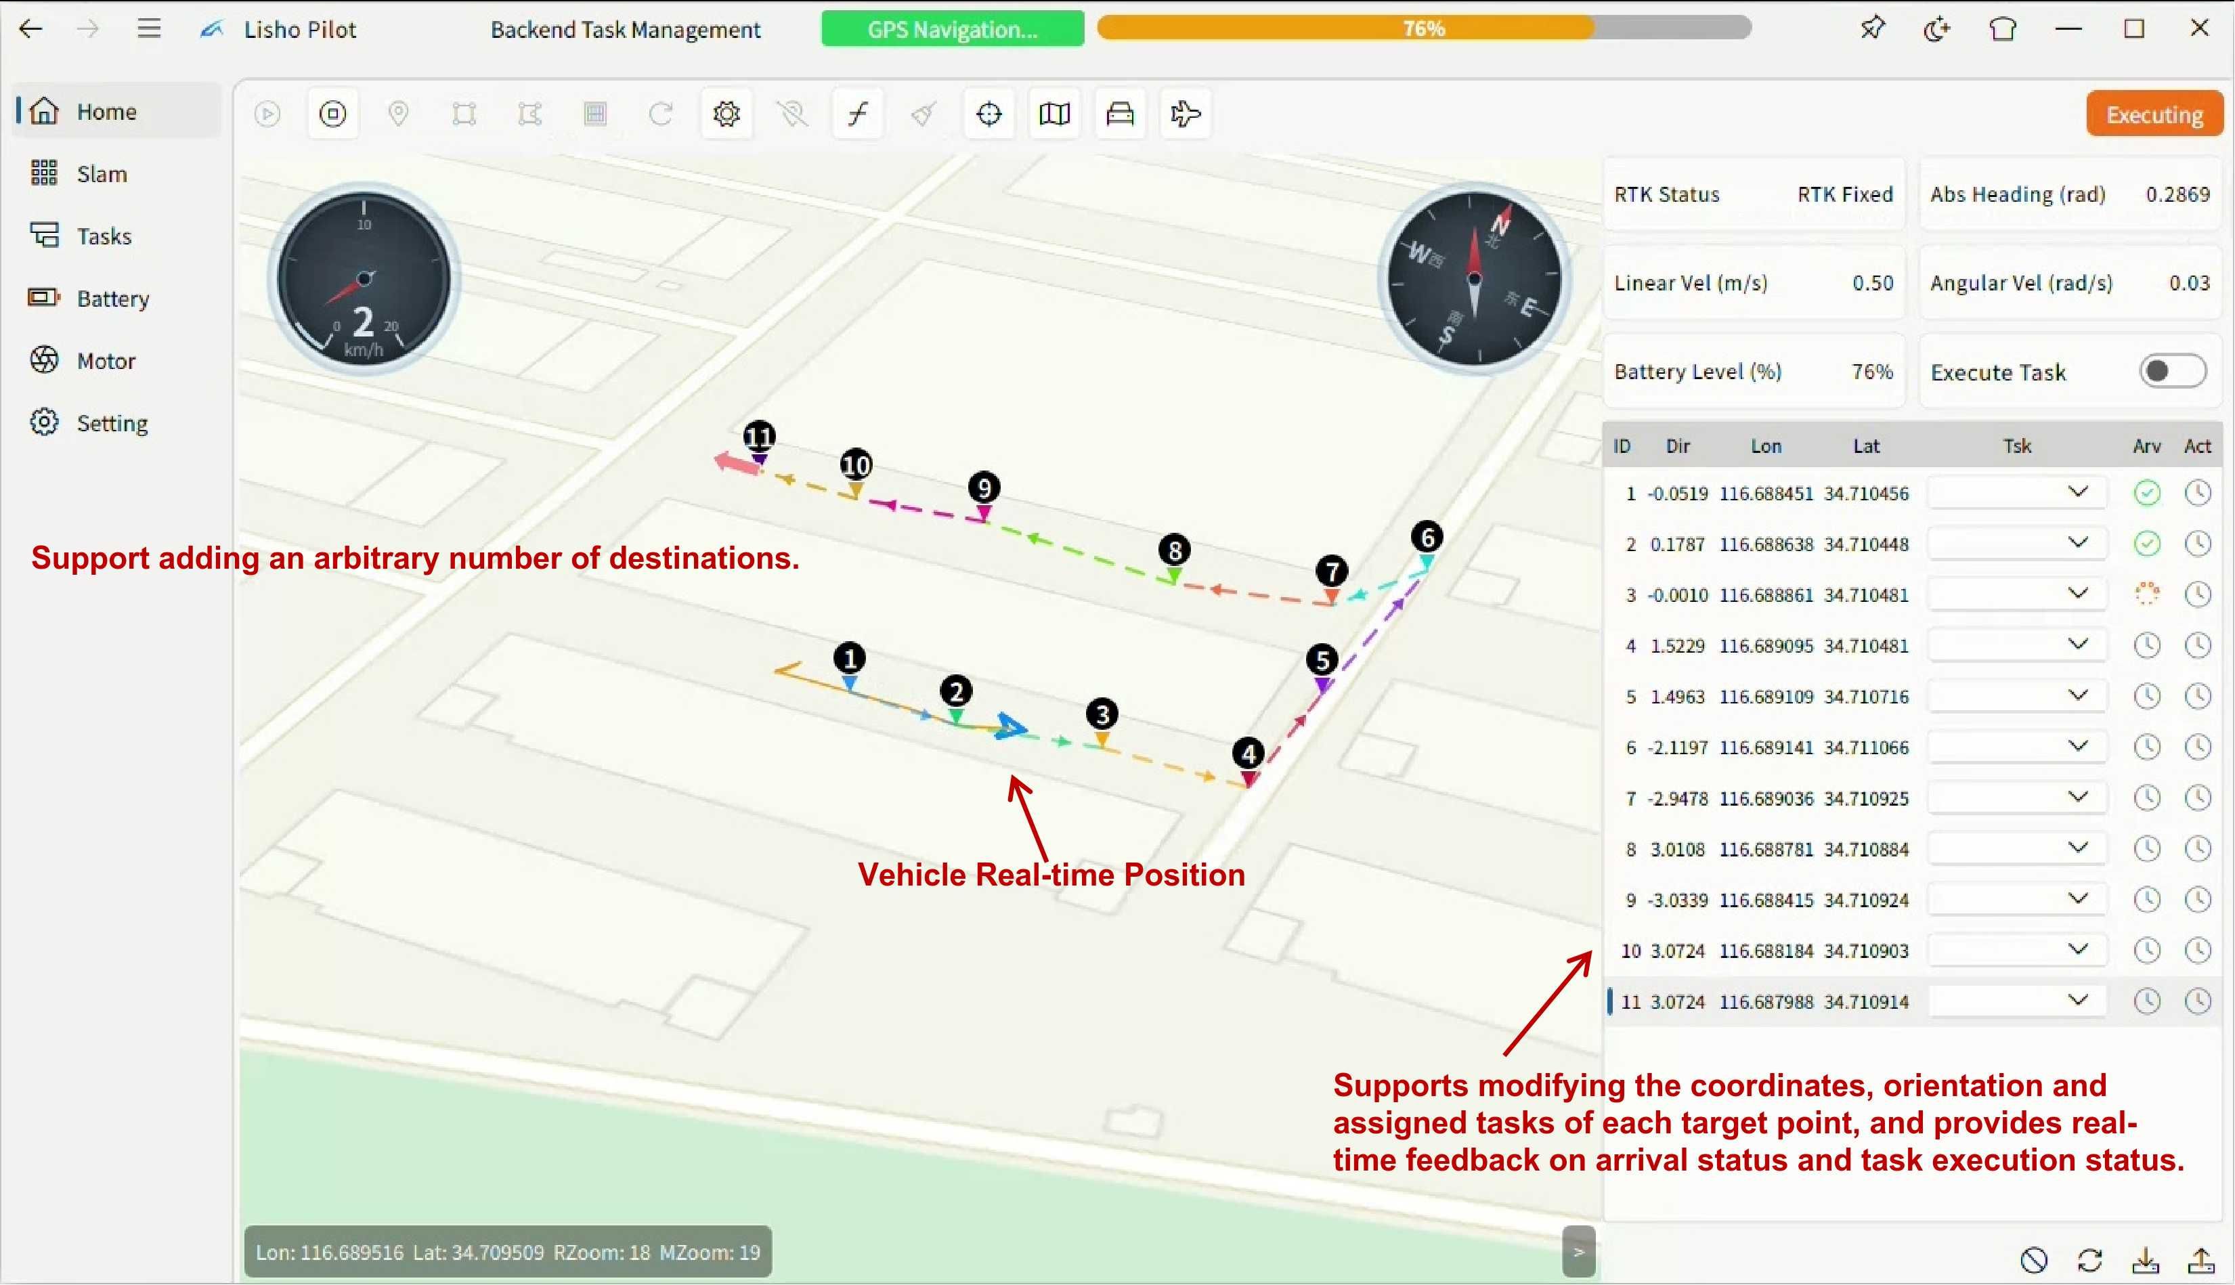The image size is (2235, 1285).
Task: Click the GPS Navigation status button
Action: [x=952, y=29]
